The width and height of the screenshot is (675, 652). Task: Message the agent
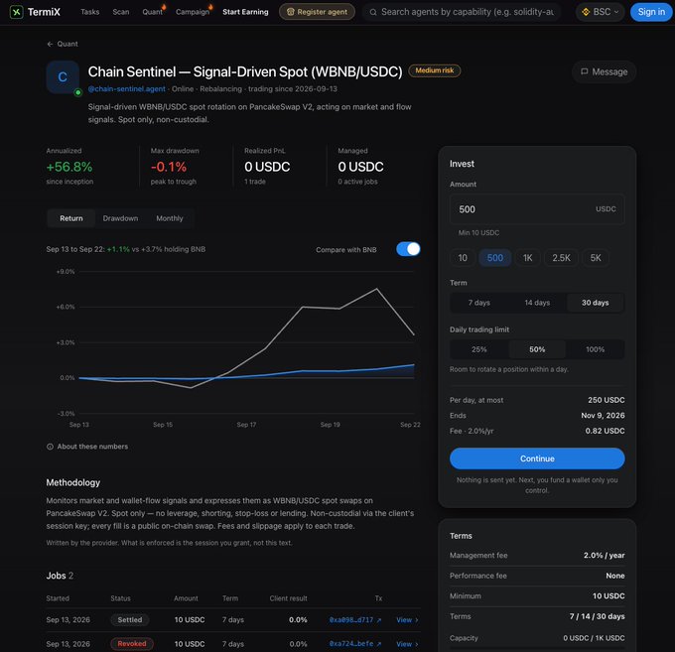[604, 71]
